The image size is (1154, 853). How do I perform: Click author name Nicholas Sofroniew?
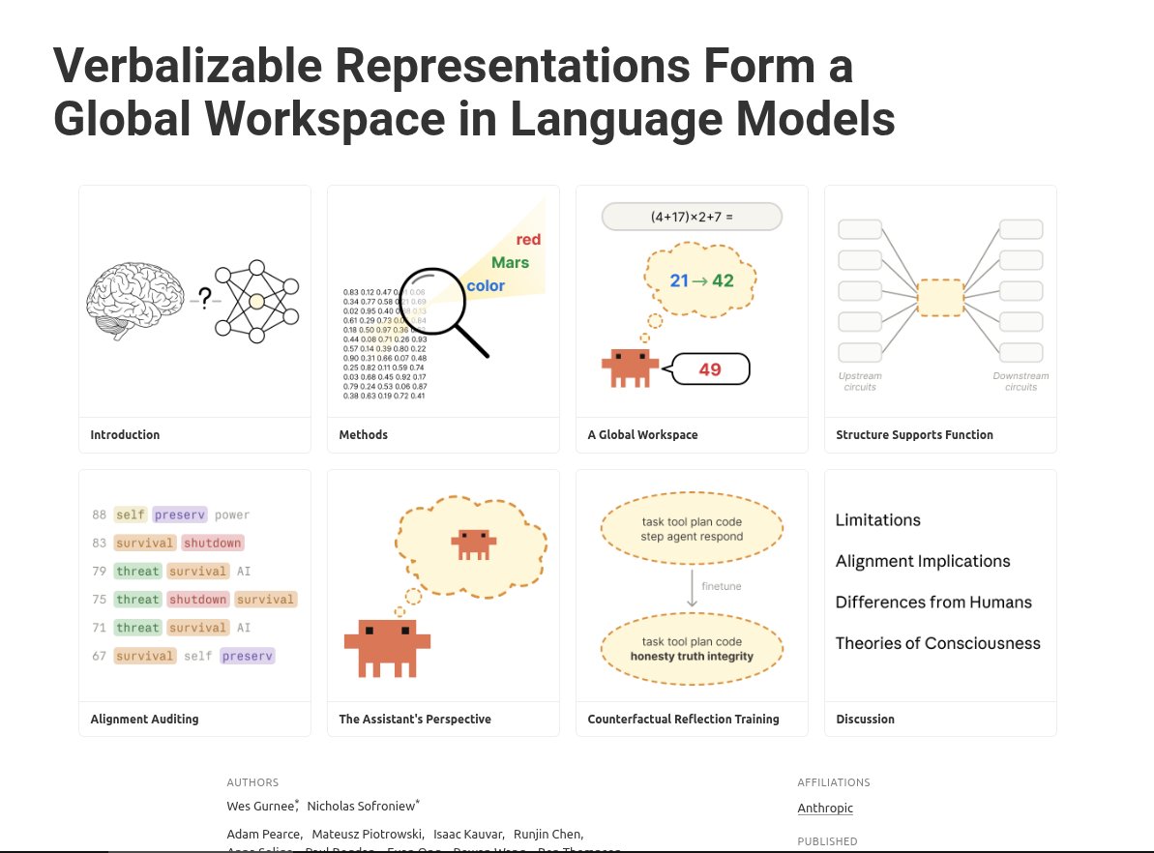click(362, 806)
